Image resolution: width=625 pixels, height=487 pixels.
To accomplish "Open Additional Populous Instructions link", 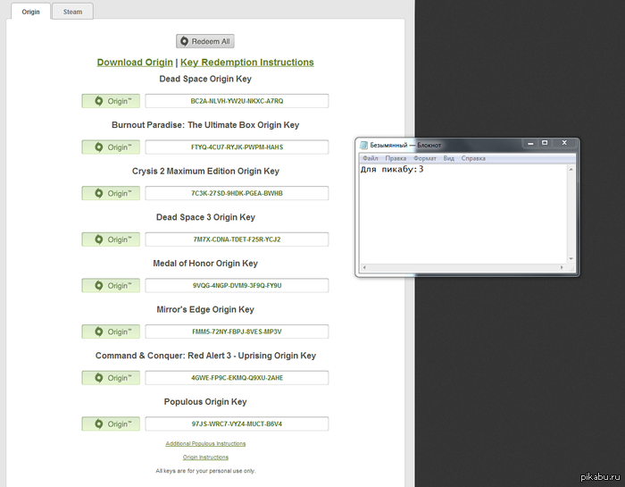I will [x=205, y=444].
